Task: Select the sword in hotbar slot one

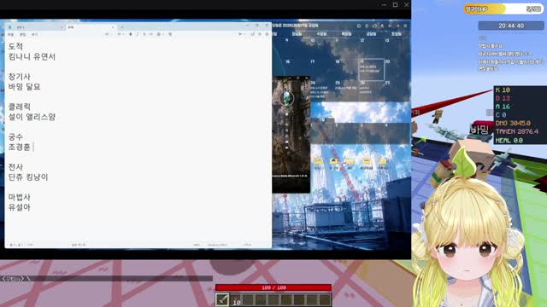Action: (x=222, y=299)
